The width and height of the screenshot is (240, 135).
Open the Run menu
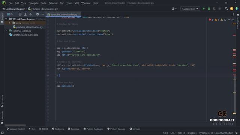pos(62,3)
